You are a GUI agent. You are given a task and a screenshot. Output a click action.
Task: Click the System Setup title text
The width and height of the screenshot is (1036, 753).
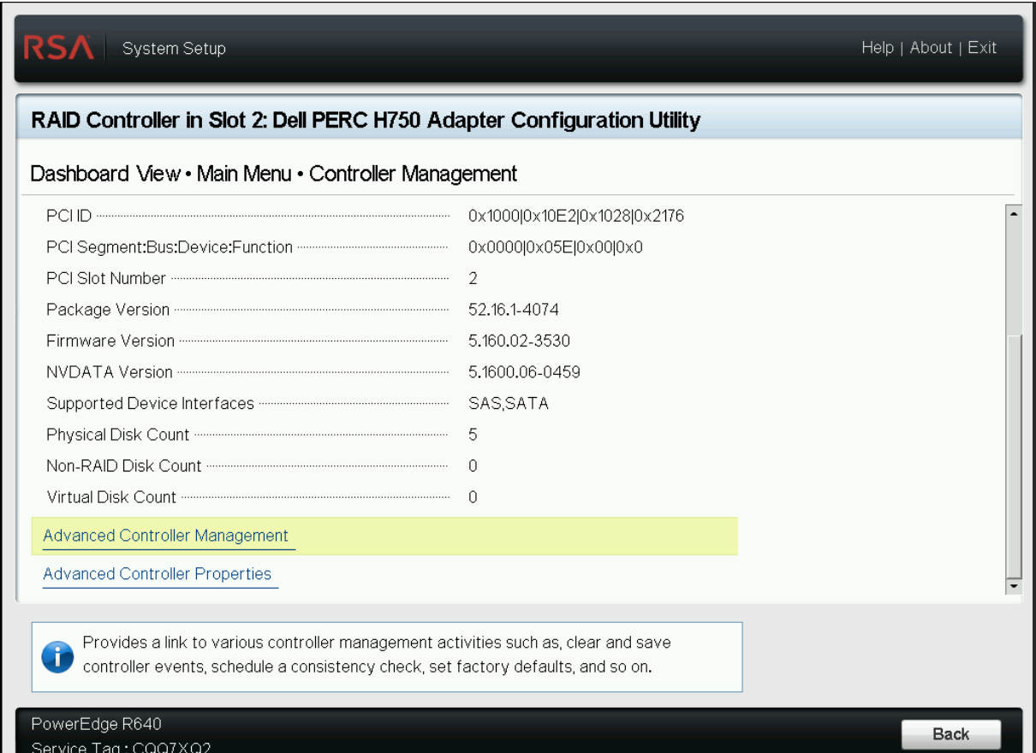174,49
